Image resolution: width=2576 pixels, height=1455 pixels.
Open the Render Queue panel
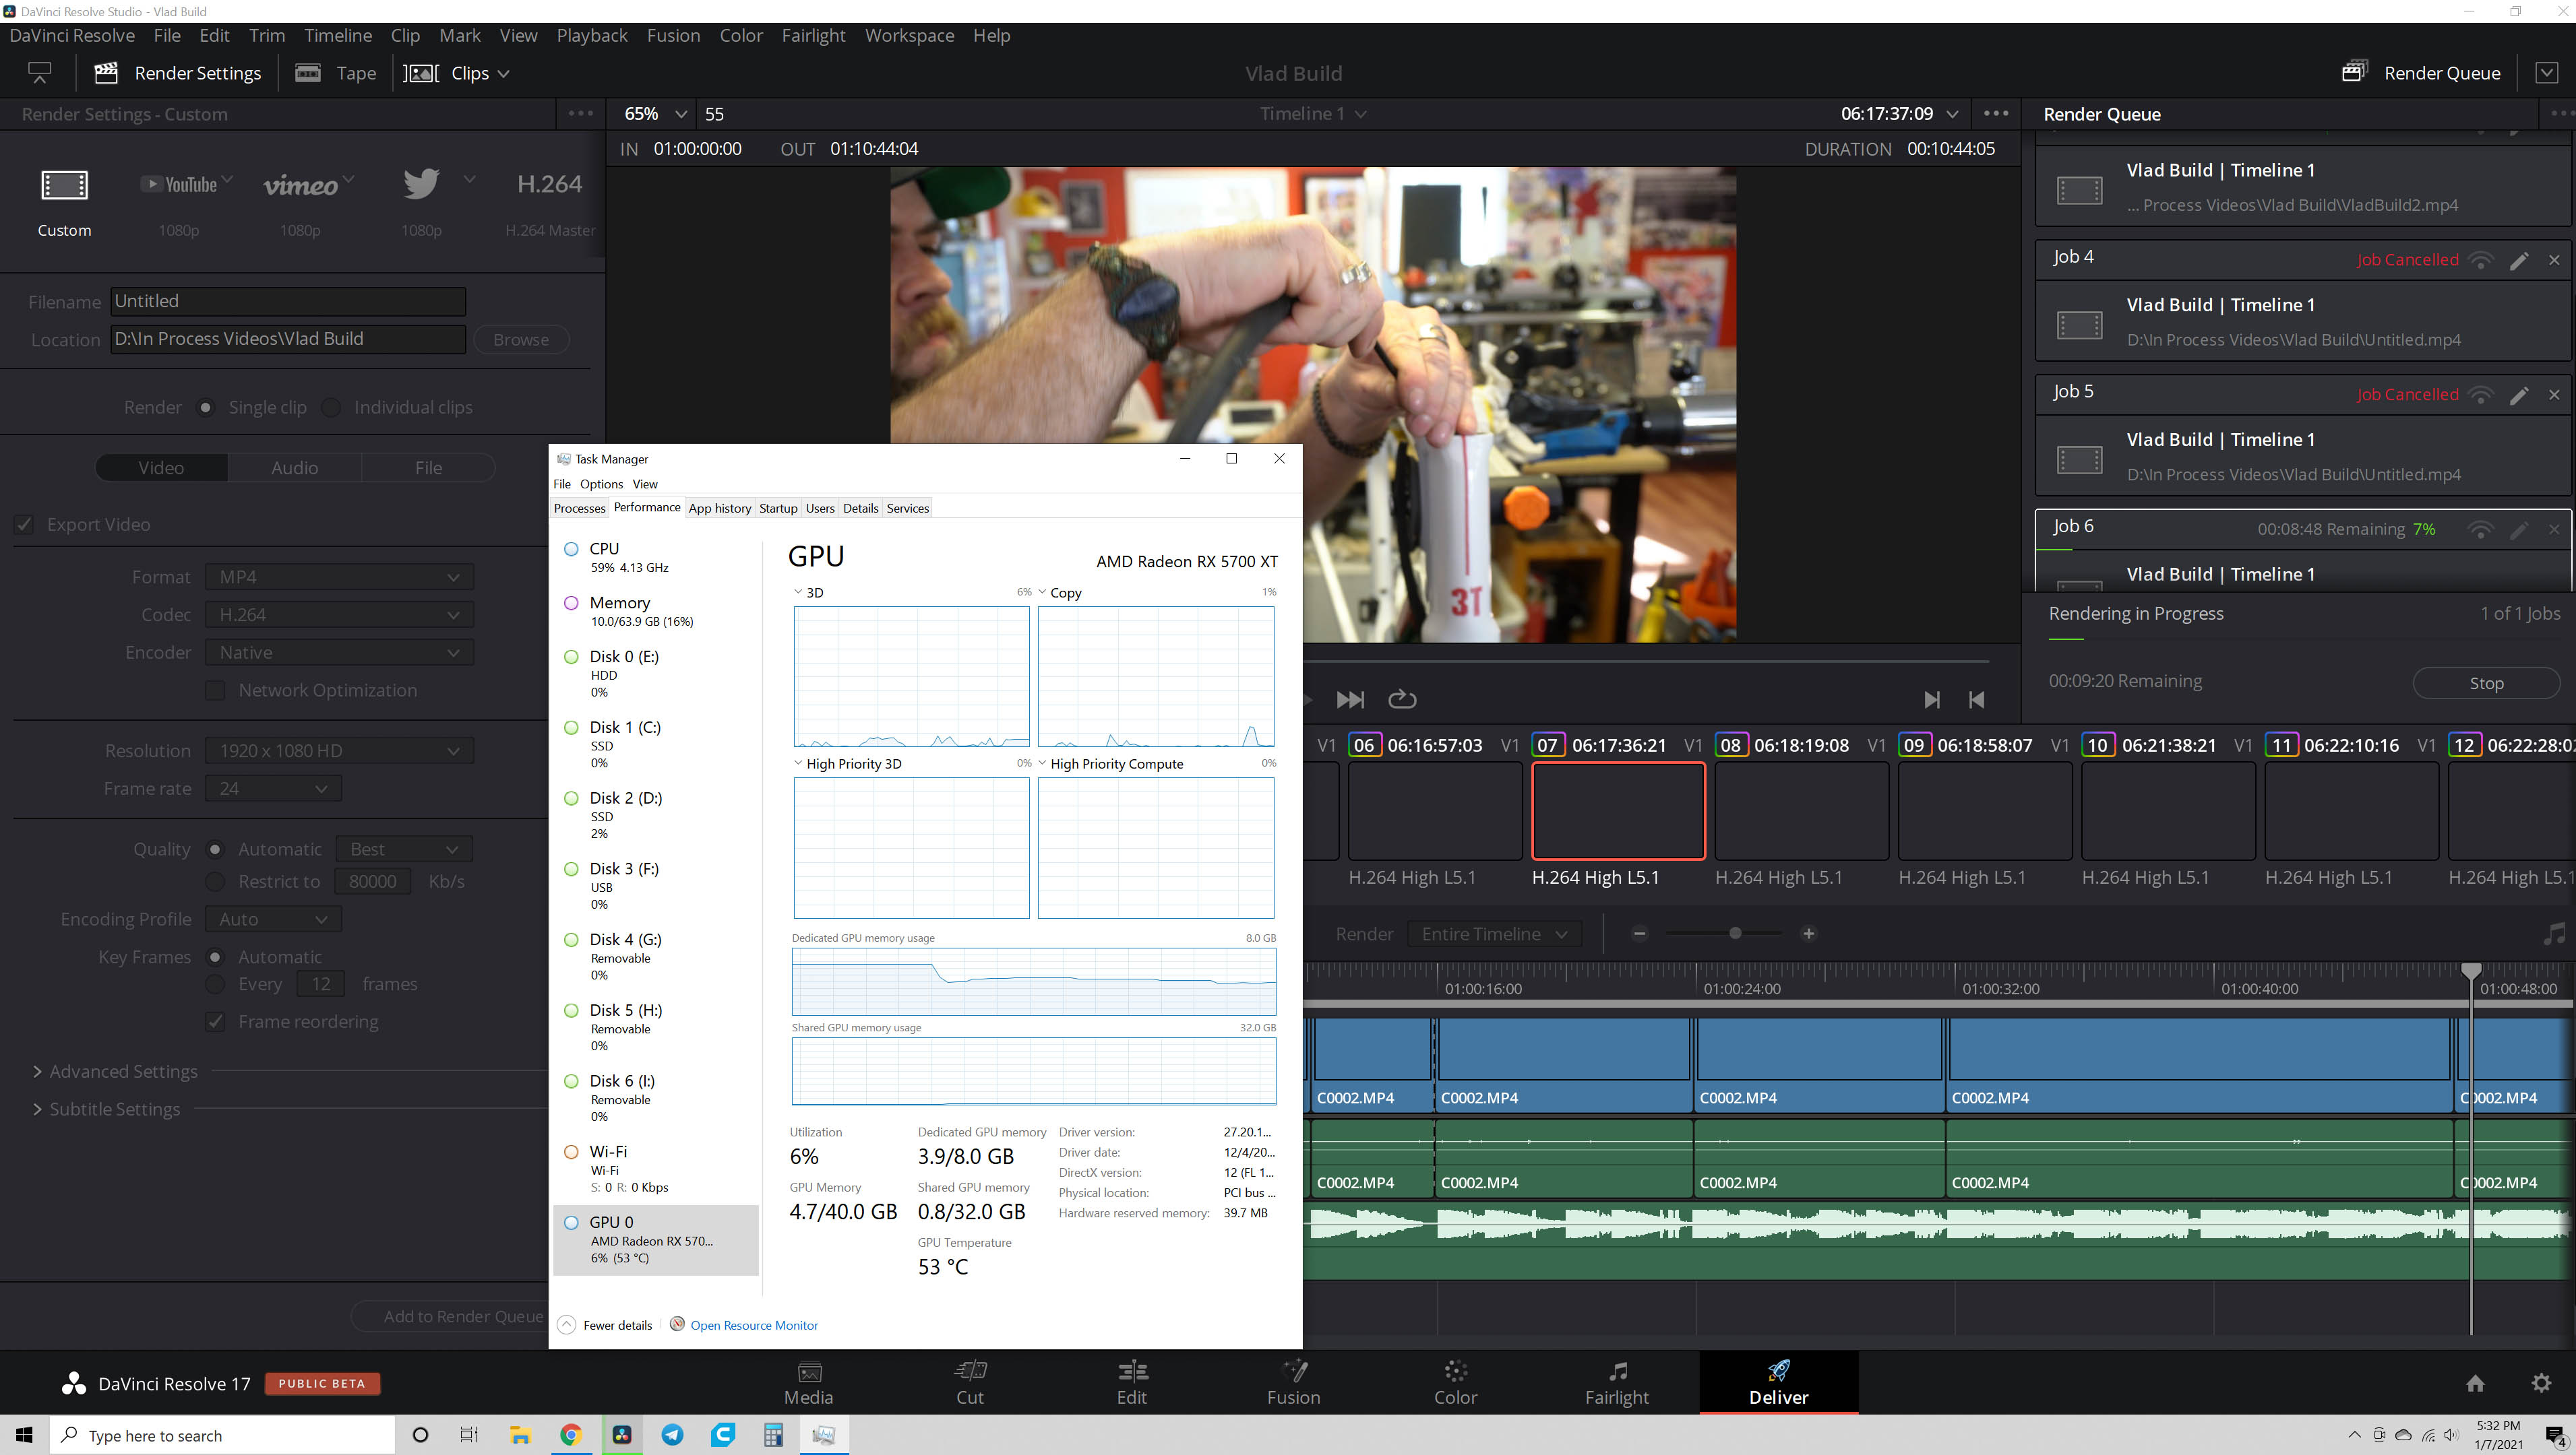(2421, 73)
